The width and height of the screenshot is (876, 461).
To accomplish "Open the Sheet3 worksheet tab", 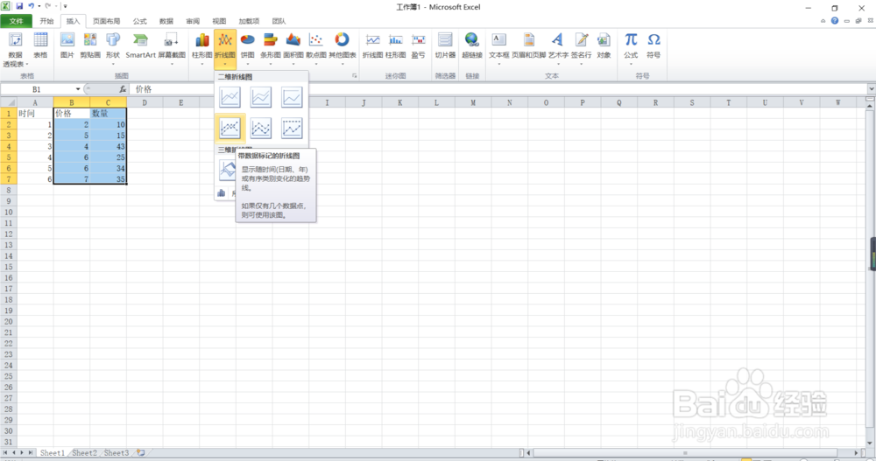I will [x=117, y=452].
